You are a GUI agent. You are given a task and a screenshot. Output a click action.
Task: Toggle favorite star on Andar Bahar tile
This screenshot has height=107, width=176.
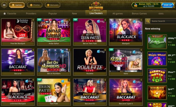[x=69, y=20]
